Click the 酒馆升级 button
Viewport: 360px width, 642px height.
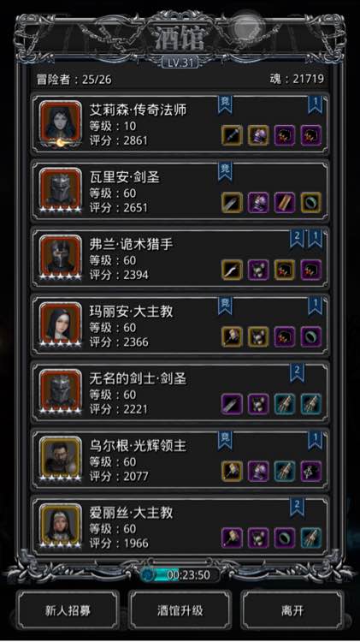(180, 610)
